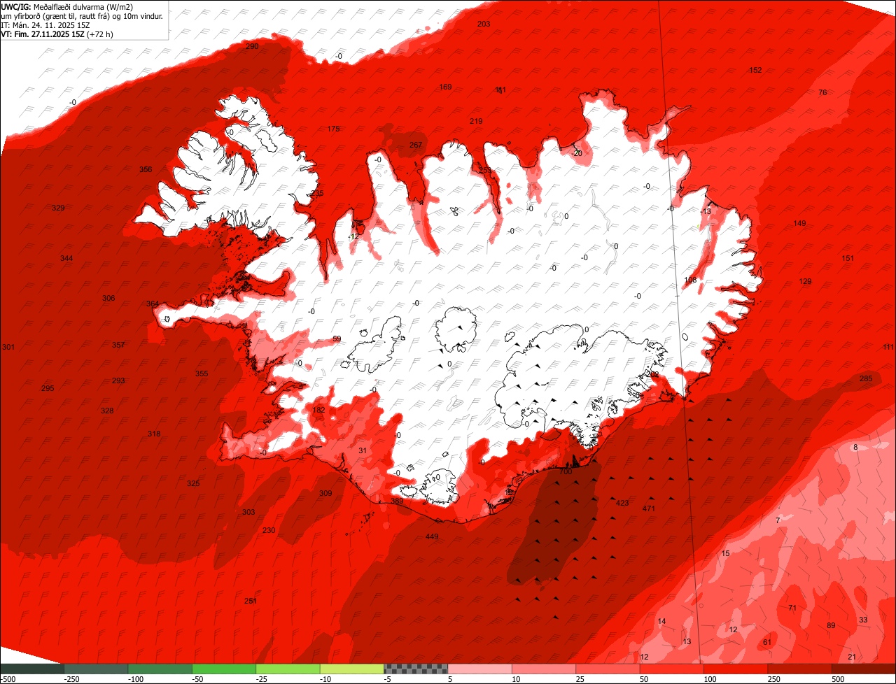Select the -25 to -10 light green legend swatch
This screenshot has height=684, width=896.
[288, 669]
